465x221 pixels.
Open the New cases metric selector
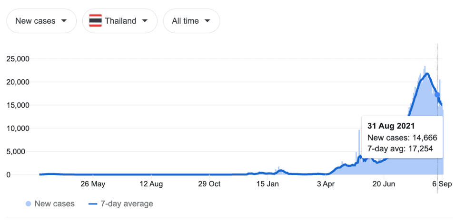(x=41, y=21)
